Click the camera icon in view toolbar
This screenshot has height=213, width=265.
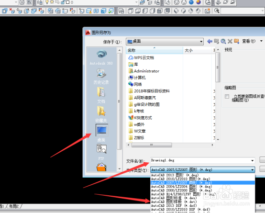pyautogui.click(x=208, y=11)
